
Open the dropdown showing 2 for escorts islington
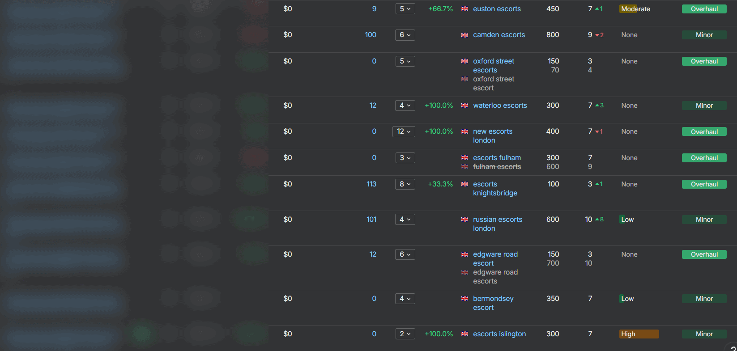point(405,334)
